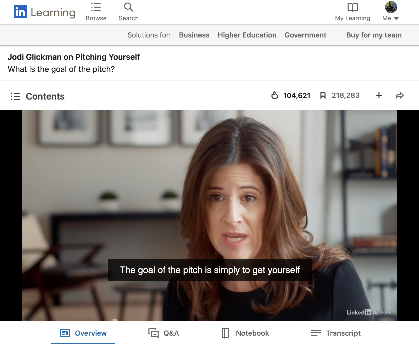Expand the Me dropdown arrow
The height and width of the screenshot is (344, 419).
click(x=397, y=18)
